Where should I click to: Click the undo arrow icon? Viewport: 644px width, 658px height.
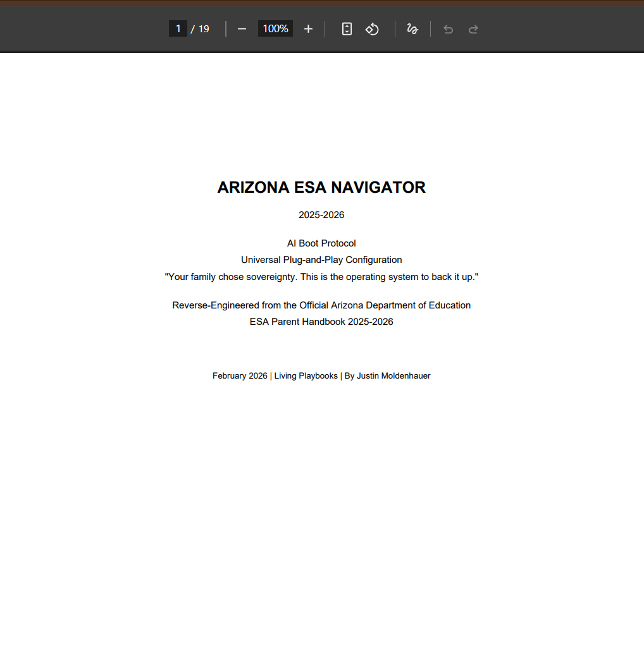pos(449,29)
